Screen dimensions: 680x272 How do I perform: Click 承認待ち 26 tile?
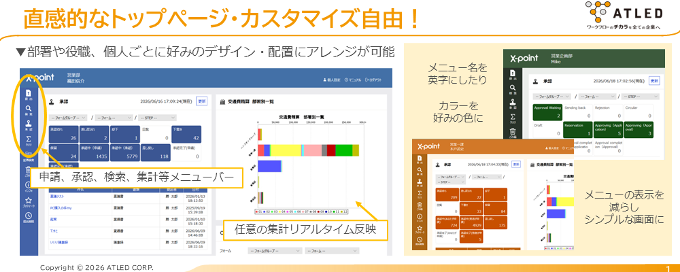pyautogui.click(x=63, y=135)
